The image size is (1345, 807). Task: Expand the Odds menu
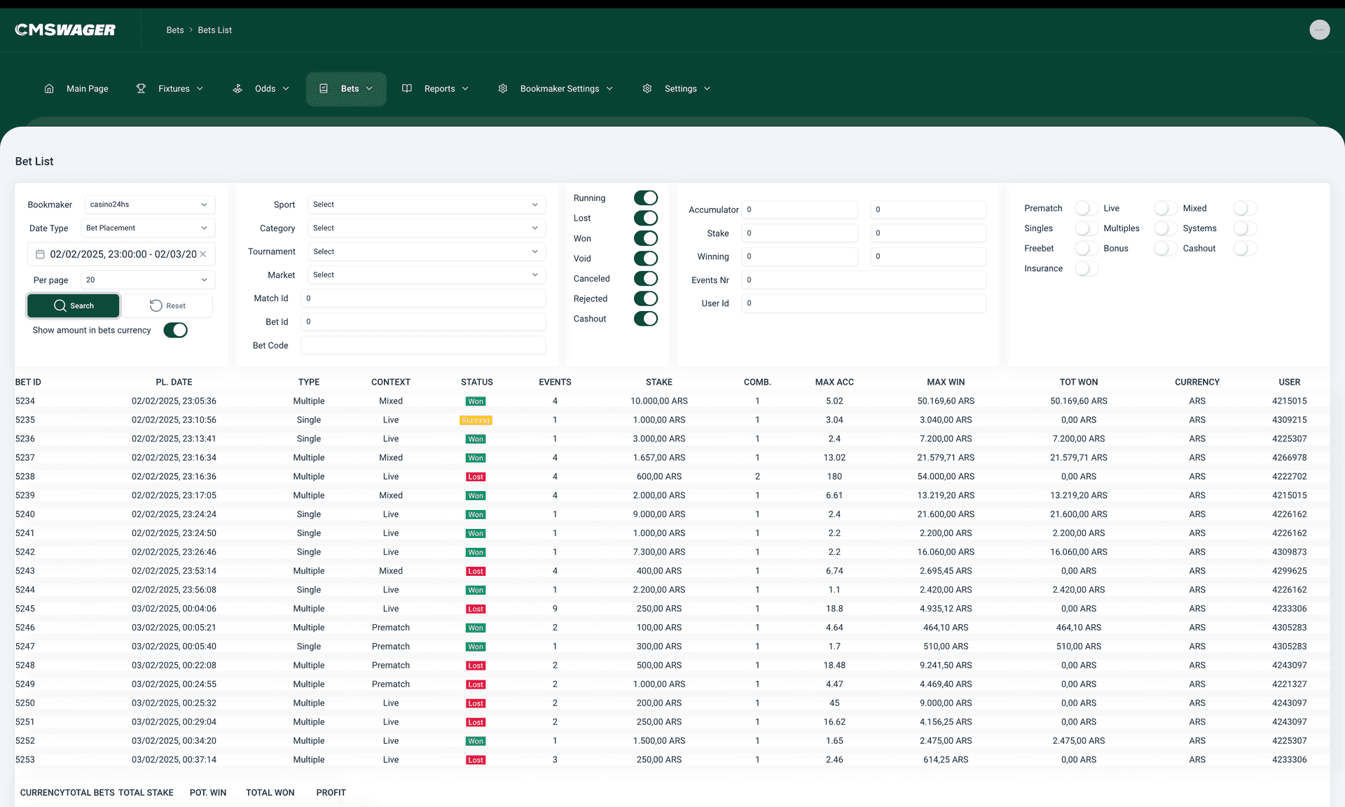tap(261, 89)
